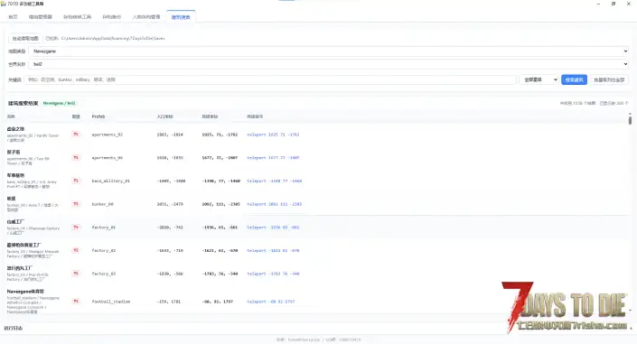Select the highlighted blue active tab
The height and width of the screenshot is (344, 637).
click(181, 16)
